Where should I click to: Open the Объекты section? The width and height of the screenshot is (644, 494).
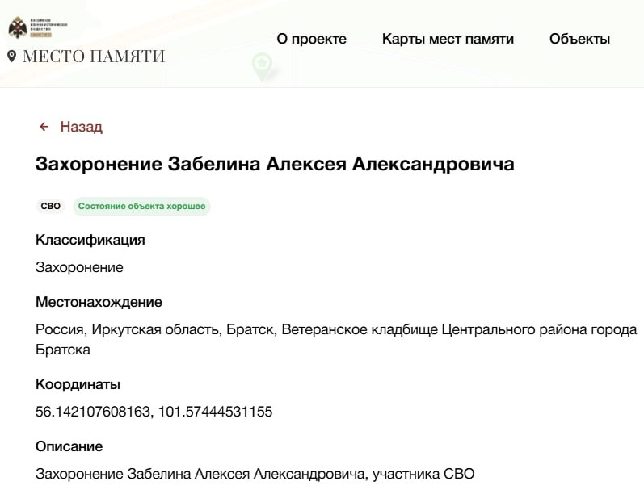pyautogui.click(x=579, y=39)
